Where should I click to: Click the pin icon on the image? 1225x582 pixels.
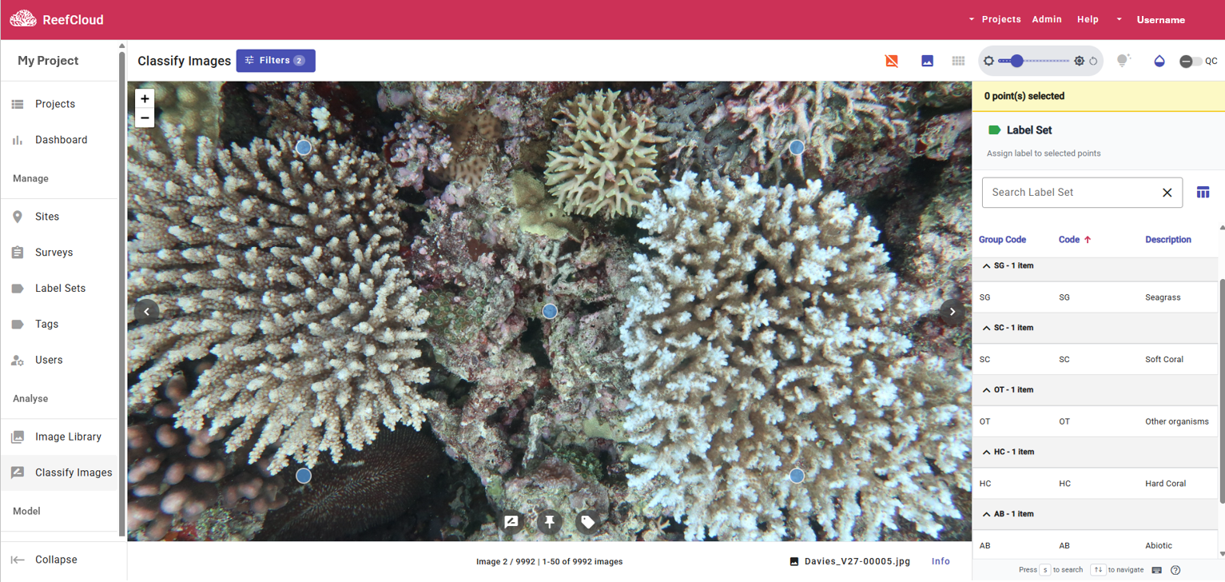550,522
